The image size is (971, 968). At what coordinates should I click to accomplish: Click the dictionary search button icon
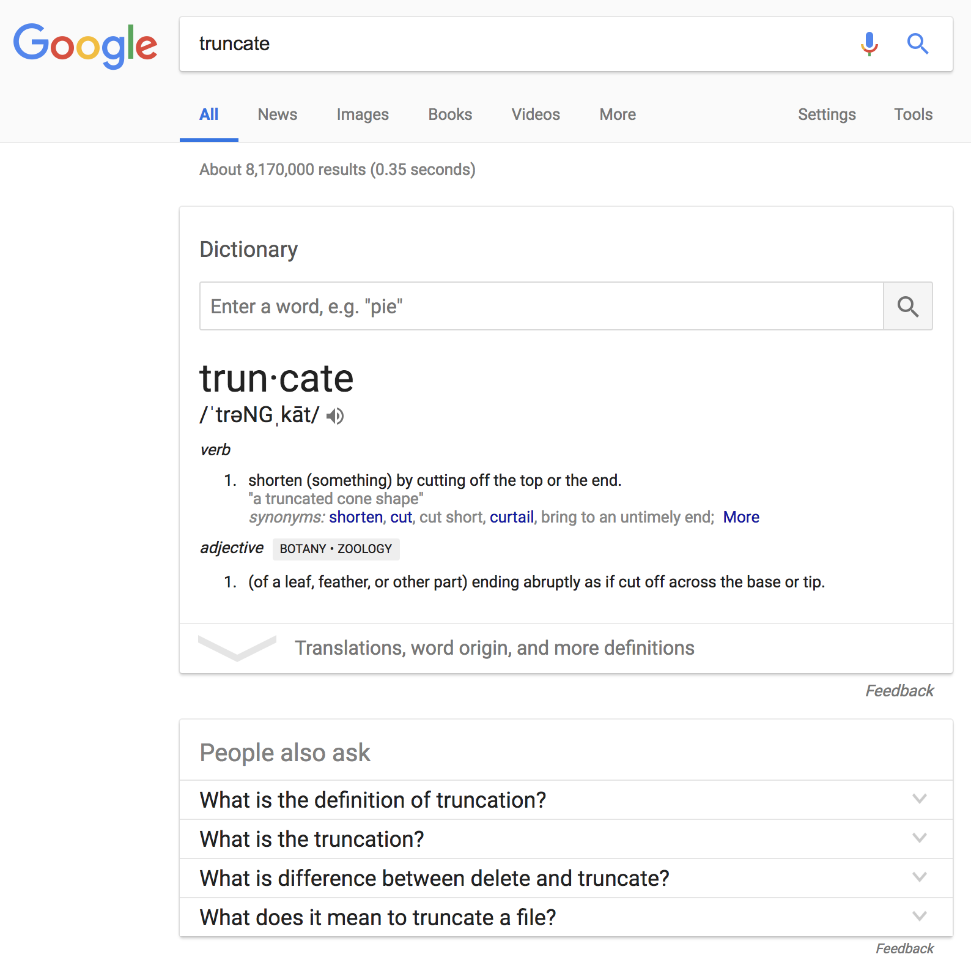[x=908, y=307]
